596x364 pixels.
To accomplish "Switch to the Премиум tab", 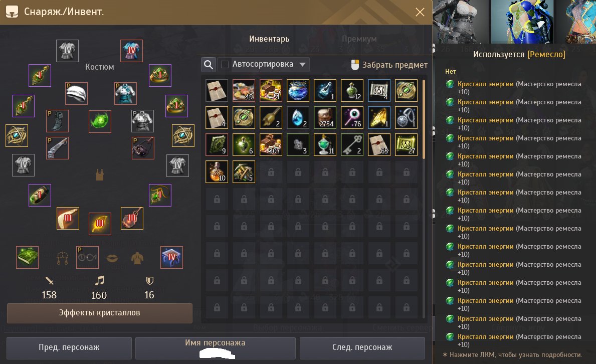I will 359,39.
